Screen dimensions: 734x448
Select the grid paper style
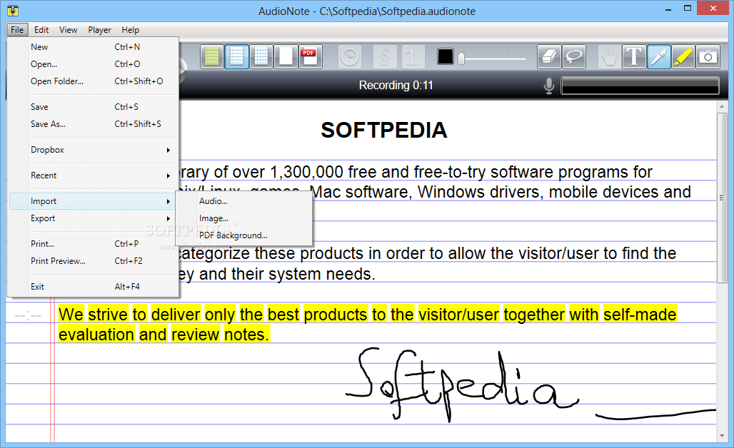(261, 56)
